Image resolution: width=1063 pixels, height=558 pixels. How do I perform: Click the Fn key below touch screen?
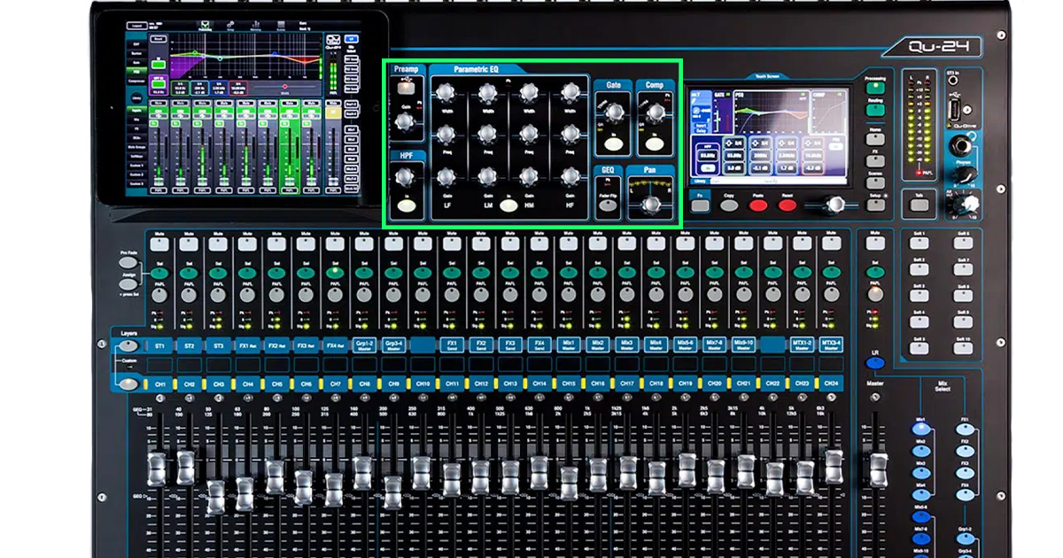pos(700,205)
